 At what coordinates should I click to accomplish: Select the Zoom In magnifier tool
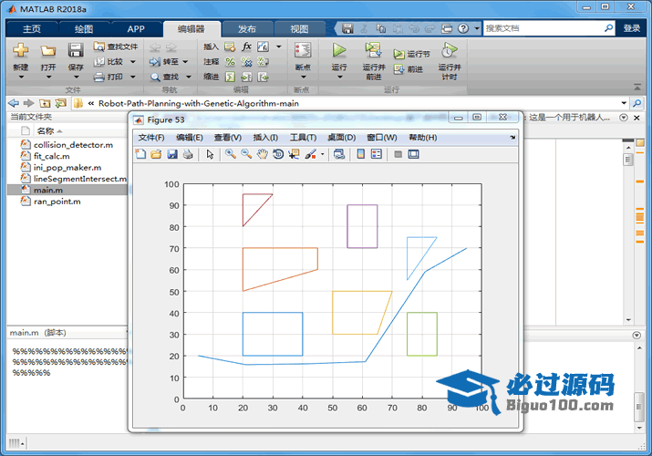(231, 154)
